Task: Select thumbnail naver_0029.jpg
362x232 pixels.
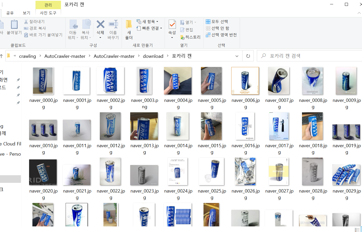Action: tap(346, 175)
